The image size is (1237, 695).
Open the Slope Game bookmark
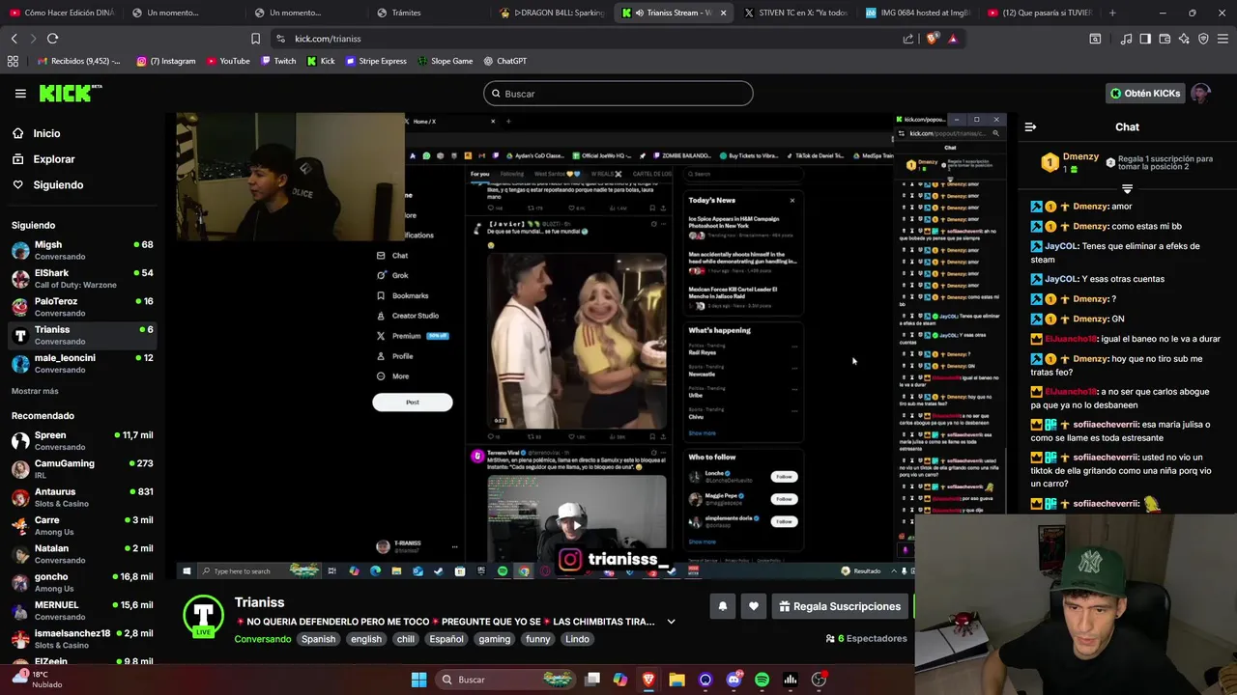(446, 61)
